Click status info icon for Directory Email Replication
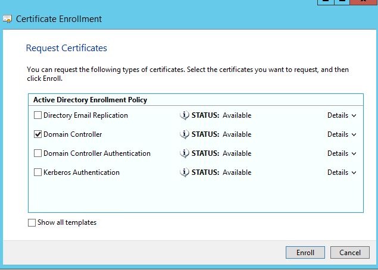 click(x=185, y=115)
